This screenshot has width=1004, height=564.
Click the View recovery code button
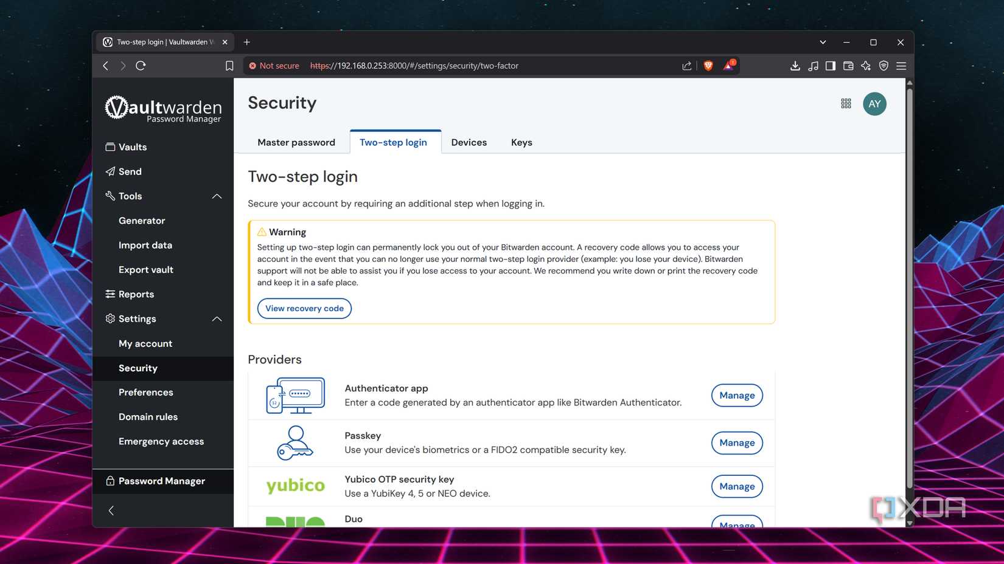point(304,308)
